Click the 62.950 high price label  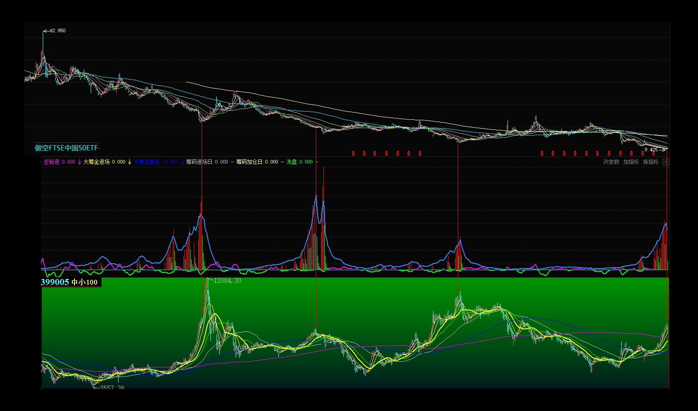coord(58,31)
